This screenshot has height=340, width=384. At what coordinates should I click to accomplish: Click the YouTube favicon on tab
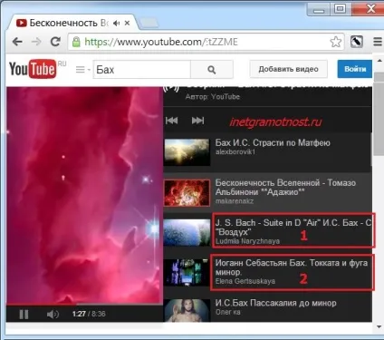(x=21, y=23)
